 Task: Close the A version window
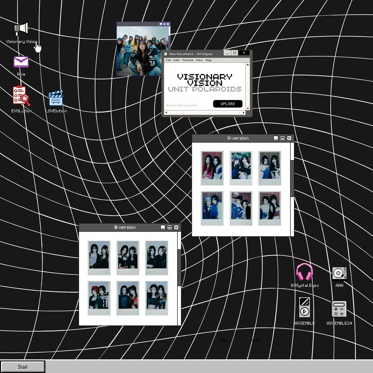pos(289,138)
